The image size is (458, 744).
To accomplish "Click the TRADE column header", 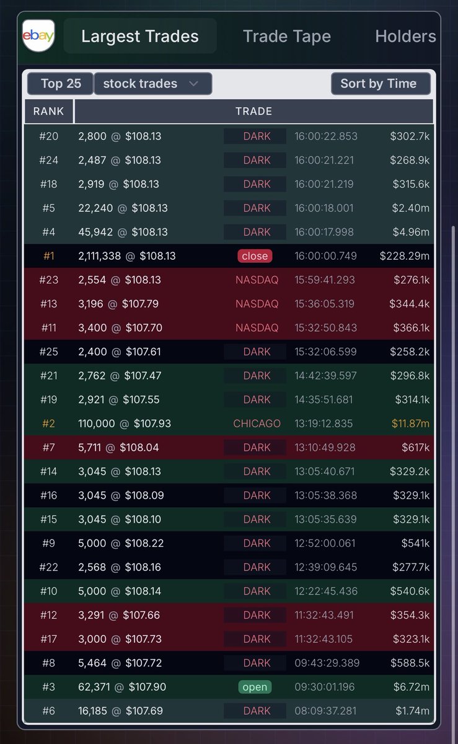I will coord(254,112).
